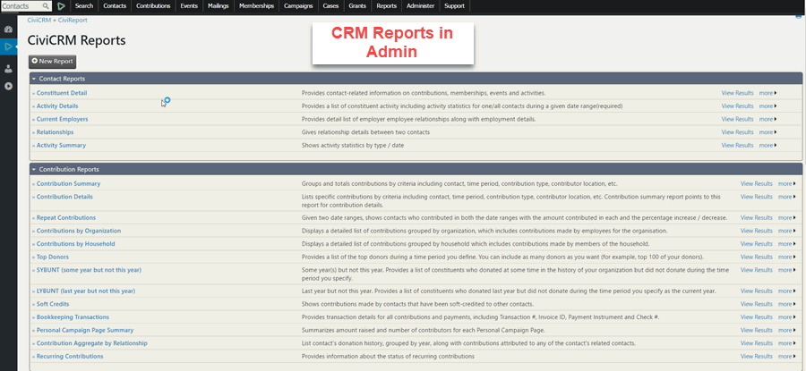Image resolution: width=806 pixels, height=371 pixels.
Task: Follow the CiviCRM breadcrumb link
Action: point(39,20)
